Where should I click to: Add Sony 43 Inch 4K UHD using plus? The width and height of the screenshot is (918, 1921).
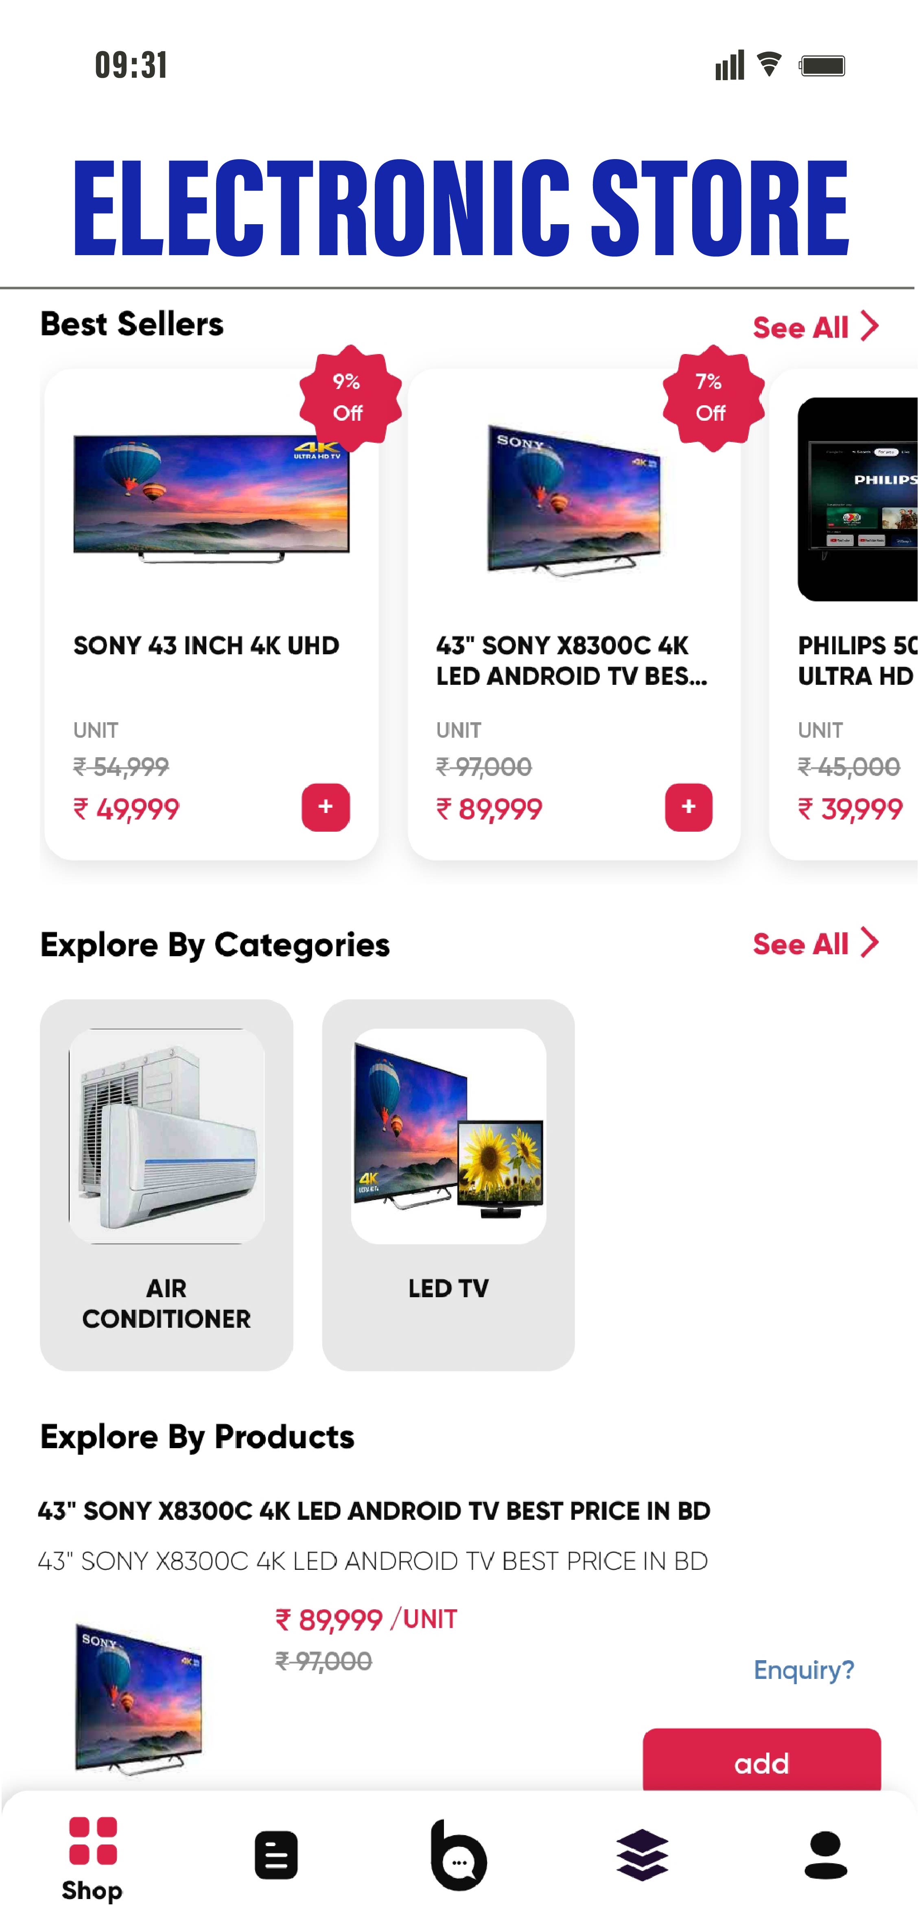pyautogui.click(x=326, y=807)
